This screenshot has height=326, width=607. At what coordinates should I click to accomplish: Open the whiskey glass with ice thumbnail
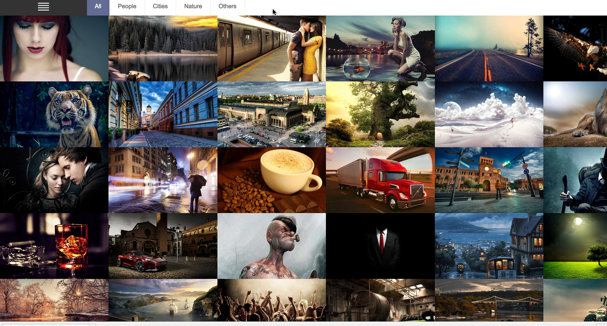54,246
